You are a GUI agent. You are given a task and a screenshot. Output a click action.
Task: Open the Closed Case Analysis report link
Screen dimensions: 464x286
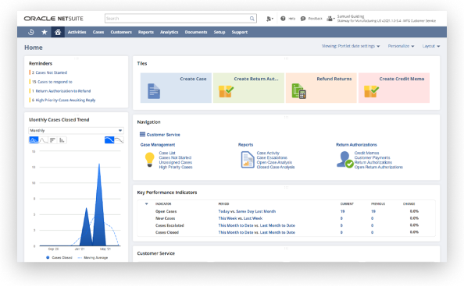276,167
